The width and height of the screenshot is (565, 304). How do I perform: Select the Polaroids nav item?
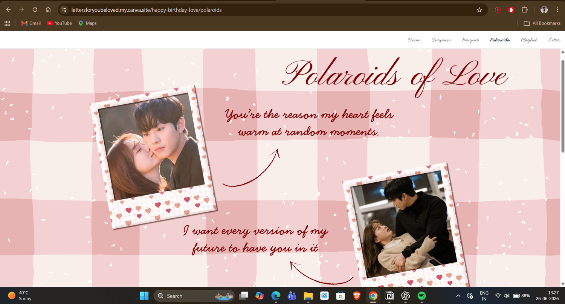[x=500, y=40]
